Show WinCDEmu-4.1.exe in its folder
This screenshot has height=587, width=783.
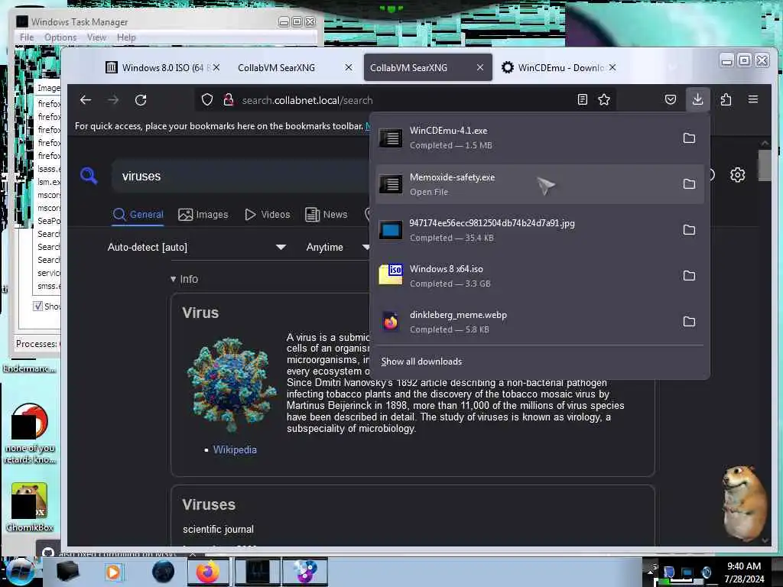[x=689, y=138]
